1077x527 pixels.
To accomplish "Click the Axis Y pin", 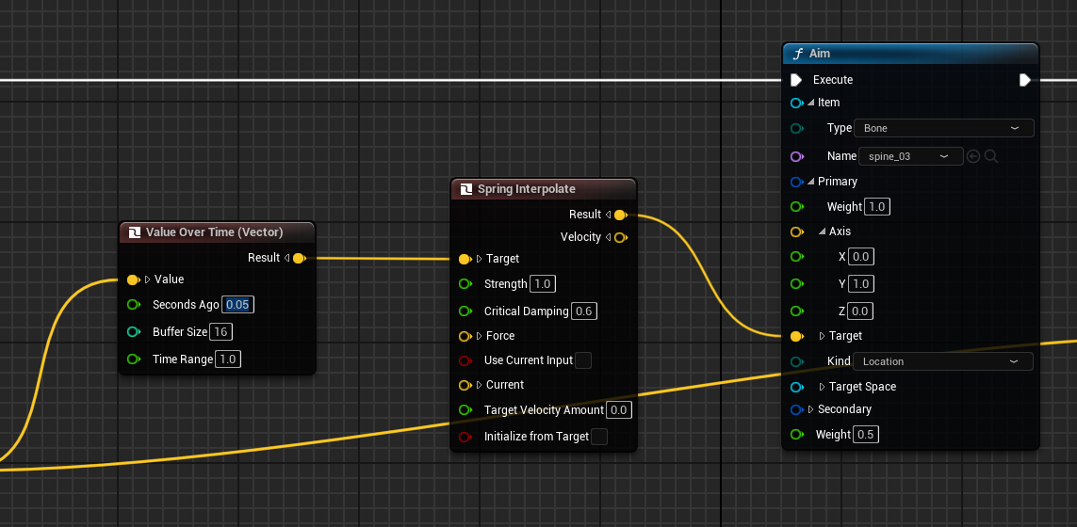I will [x=797, y=283].
